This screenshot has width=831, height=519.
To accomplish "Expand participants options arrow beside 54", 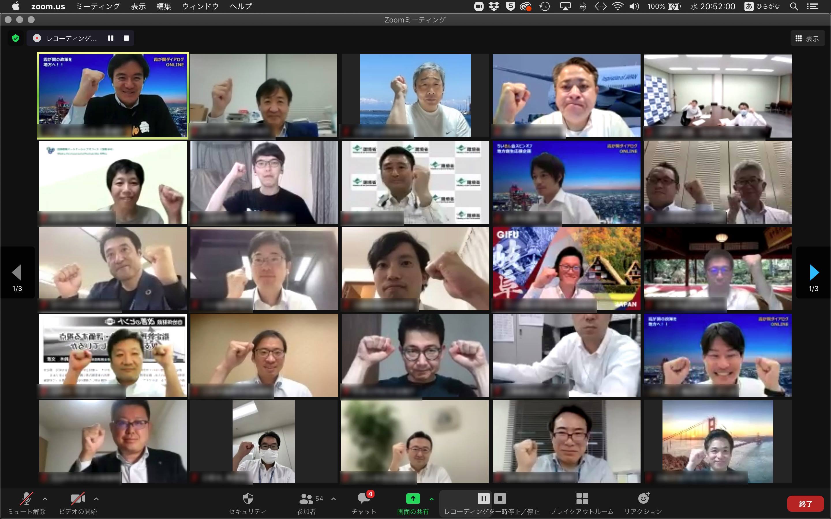I will coord(334,499).
